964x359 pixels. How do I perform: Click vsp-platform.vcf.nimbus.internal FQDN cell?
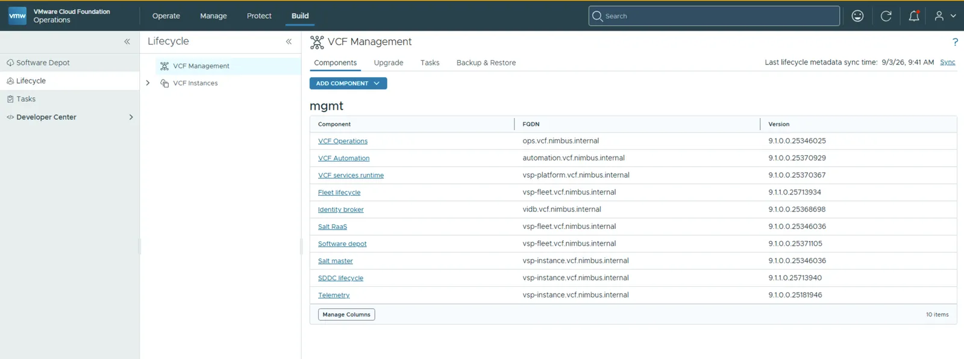[x=576, y=175]
